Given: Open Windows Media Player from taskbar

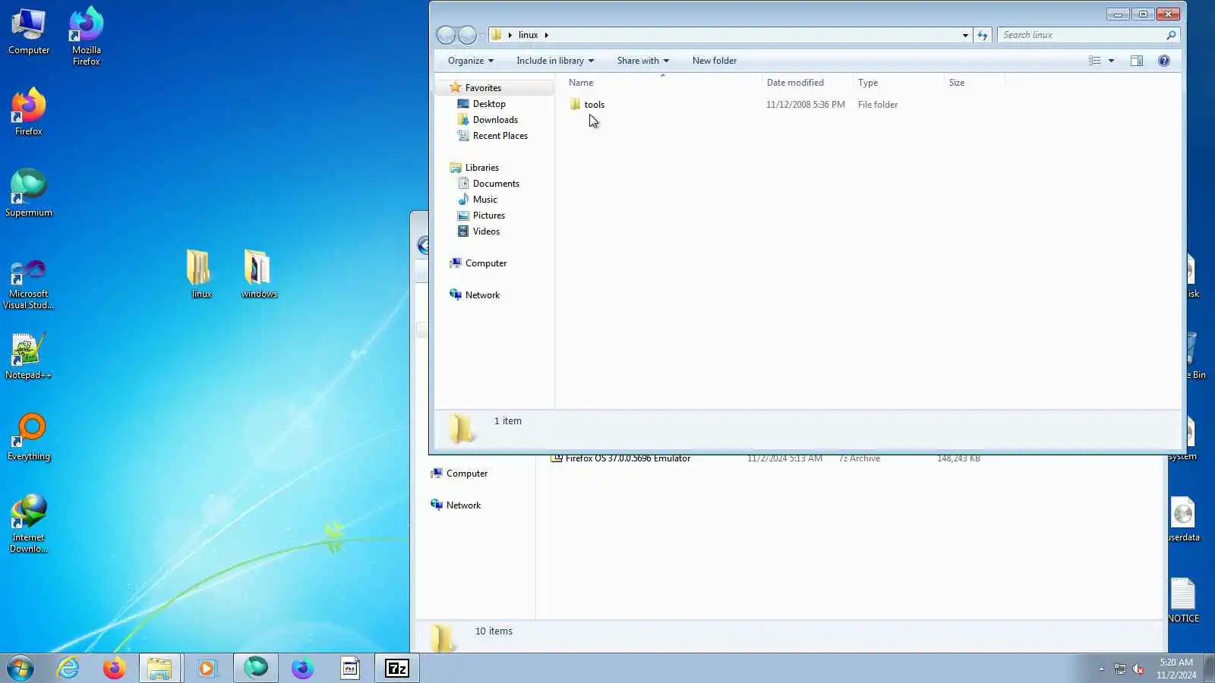Looking at the screenshot, I should 207,669.
